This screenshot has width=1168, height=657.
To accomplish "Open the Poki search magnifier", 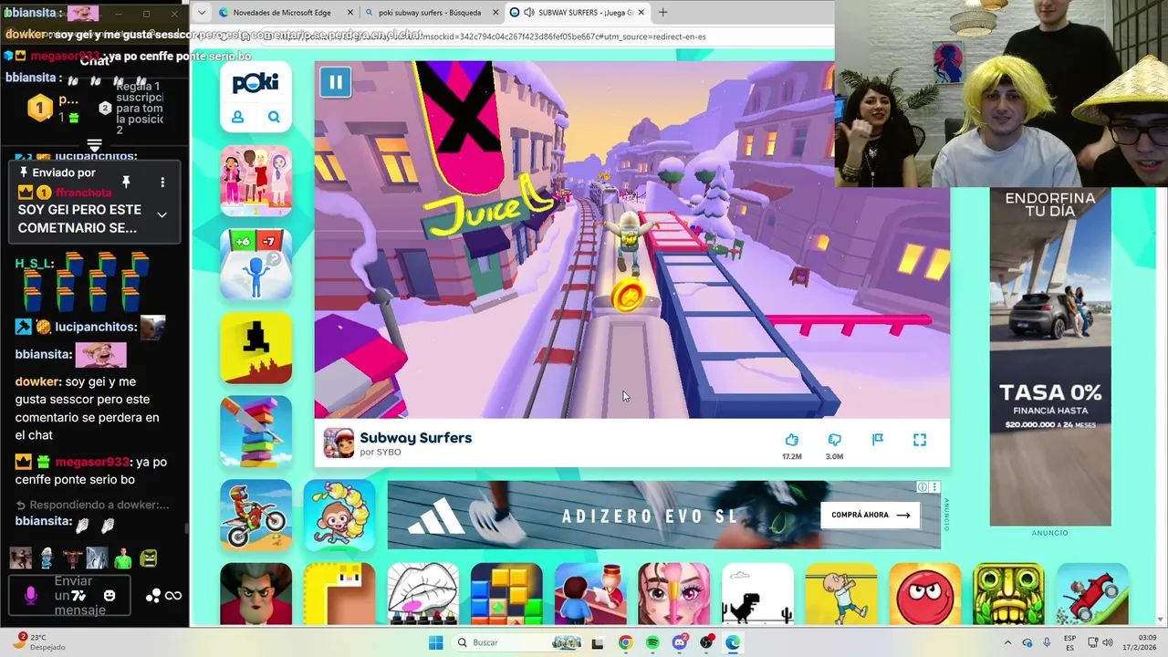I will point(274,117).
